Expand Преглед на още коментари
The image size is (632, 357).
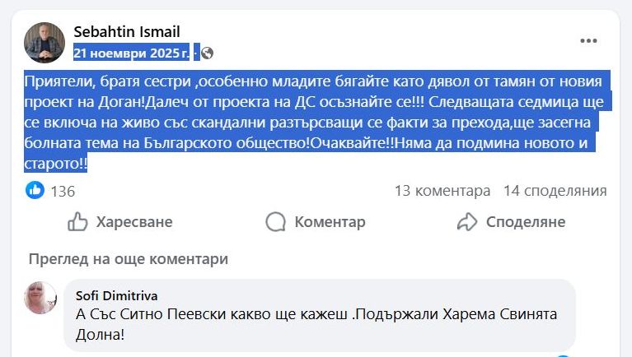[128, 259]
